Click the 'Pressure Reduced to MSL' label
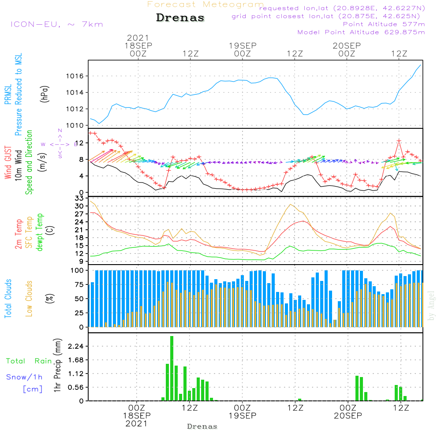This screenshot has width=441, height=441. click(x=18, y=94)
